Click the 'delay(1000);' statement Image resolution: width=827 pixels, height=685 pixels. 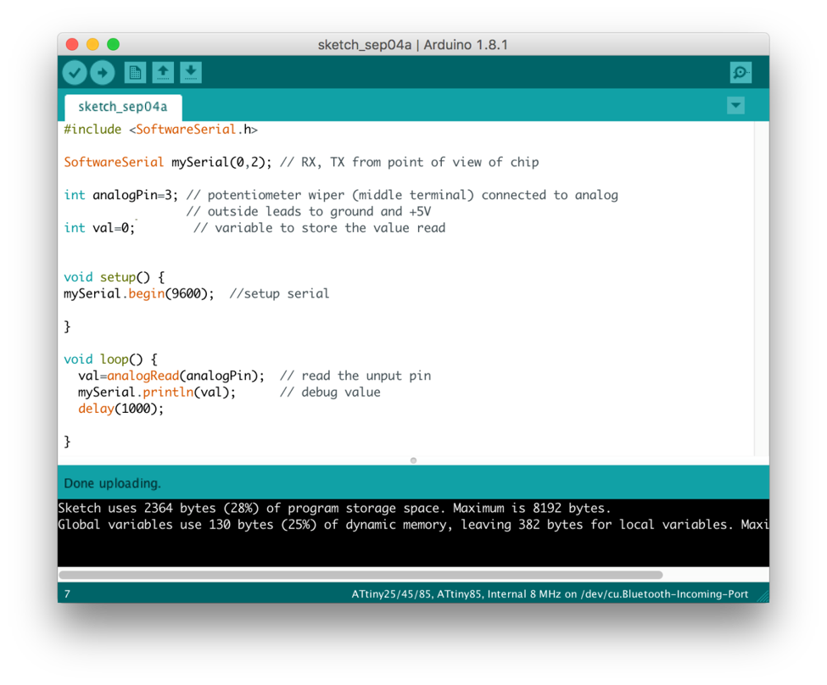pyautogui.click(x=120, y=408)
